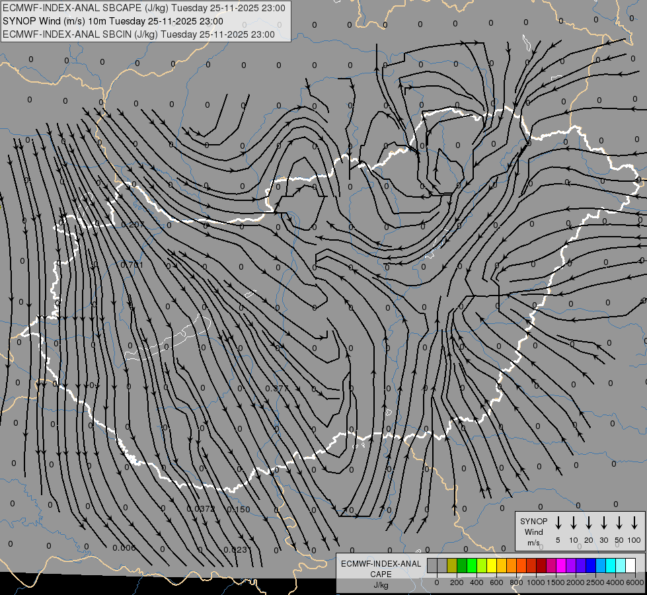Pick the pure yellow CAPE legend swatch

pos(492,565)
